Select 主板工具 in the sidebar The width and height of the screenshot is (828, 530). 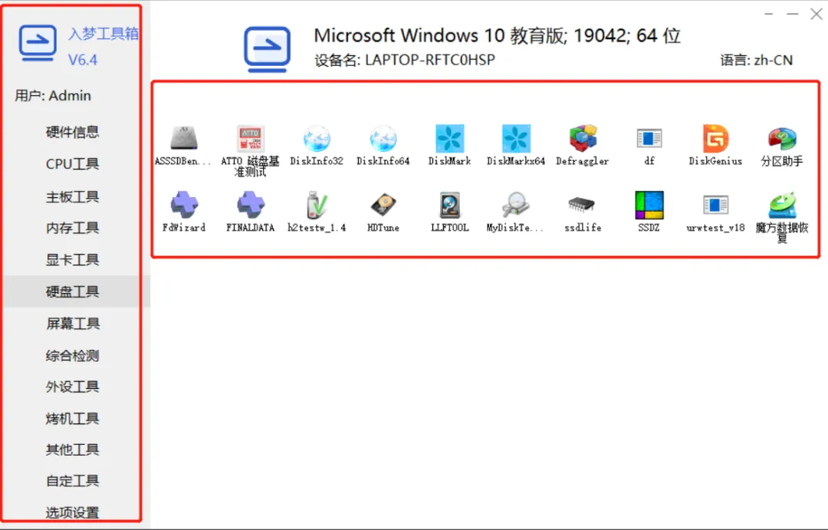[x=72, y=197]
